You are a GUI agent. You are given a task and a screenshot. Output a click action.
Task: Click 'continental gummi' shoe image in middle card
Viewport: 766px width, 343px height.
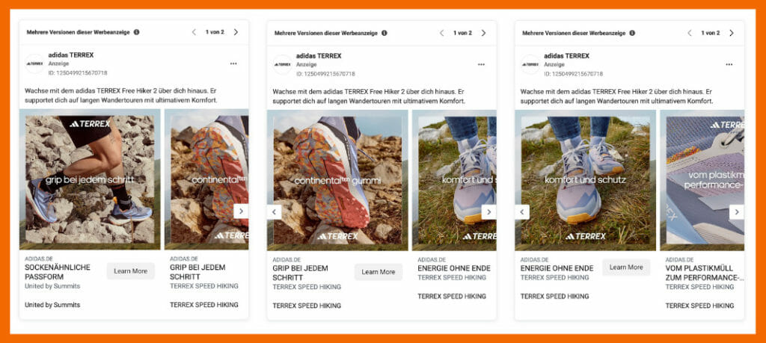click(x=337, y=179)
